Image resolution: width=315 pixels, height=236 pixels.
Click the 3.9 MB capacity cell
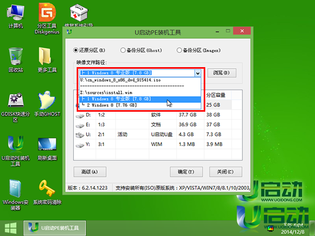(218, 144)
